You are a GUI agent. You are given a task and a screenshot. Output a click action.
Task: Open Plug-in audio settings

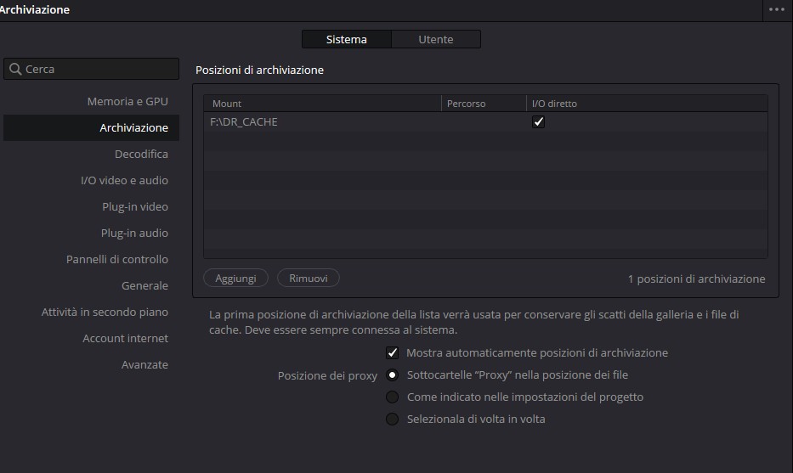(134, 233)
